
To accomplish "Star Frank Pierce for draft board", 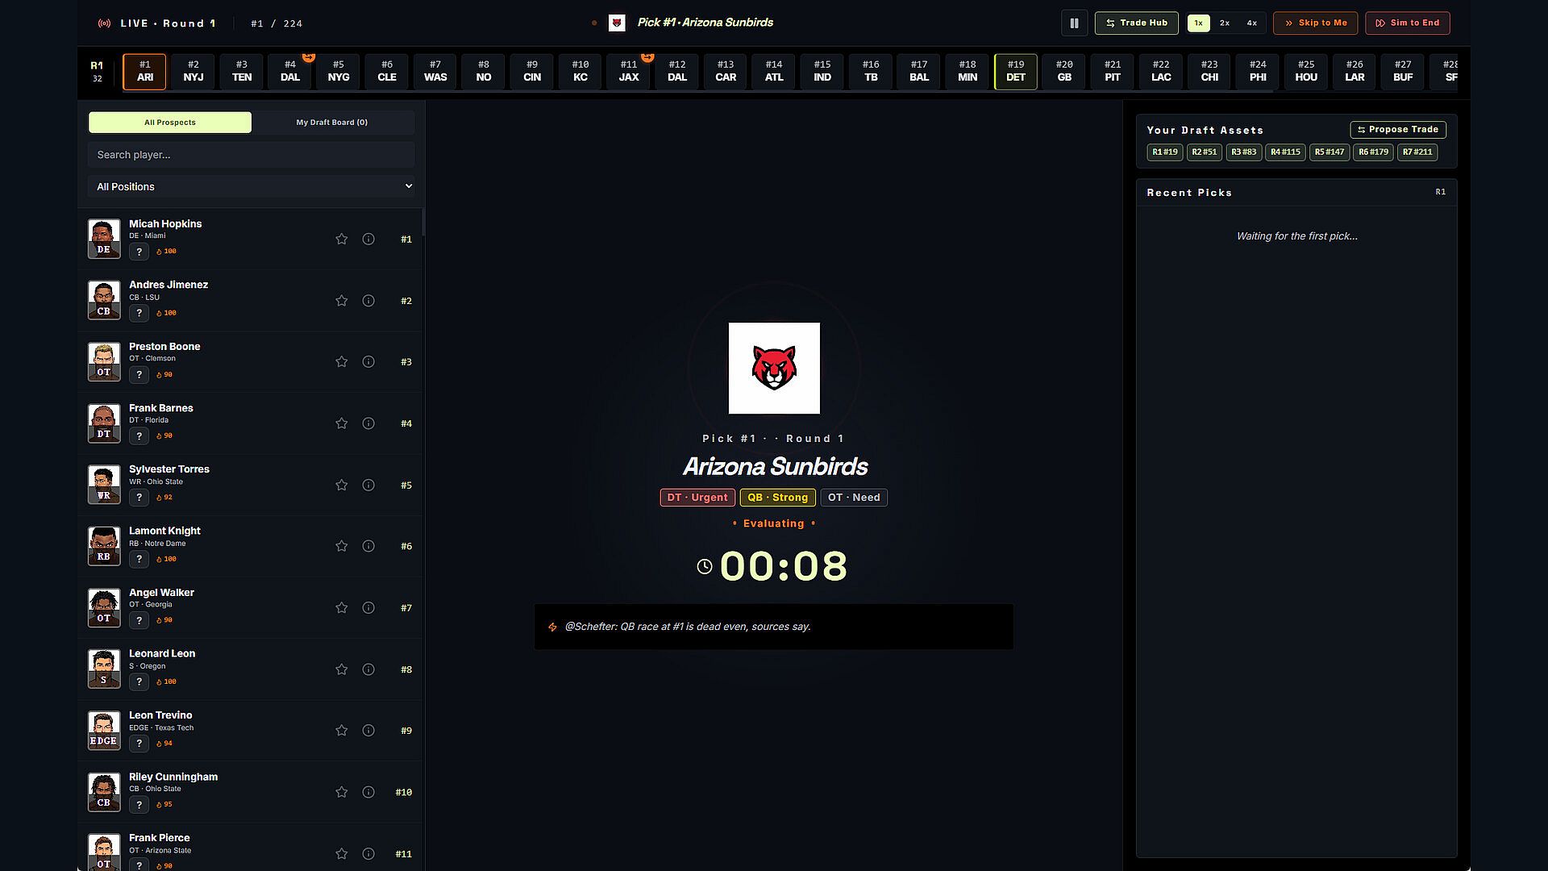I will (342, 854).
